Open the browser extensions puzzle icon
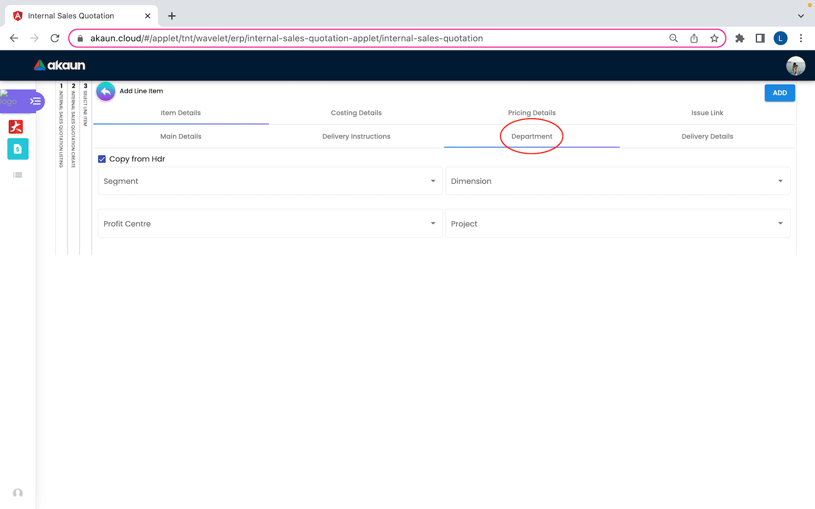The height and width of the screenshot is (509, 815). coord(740,38)
